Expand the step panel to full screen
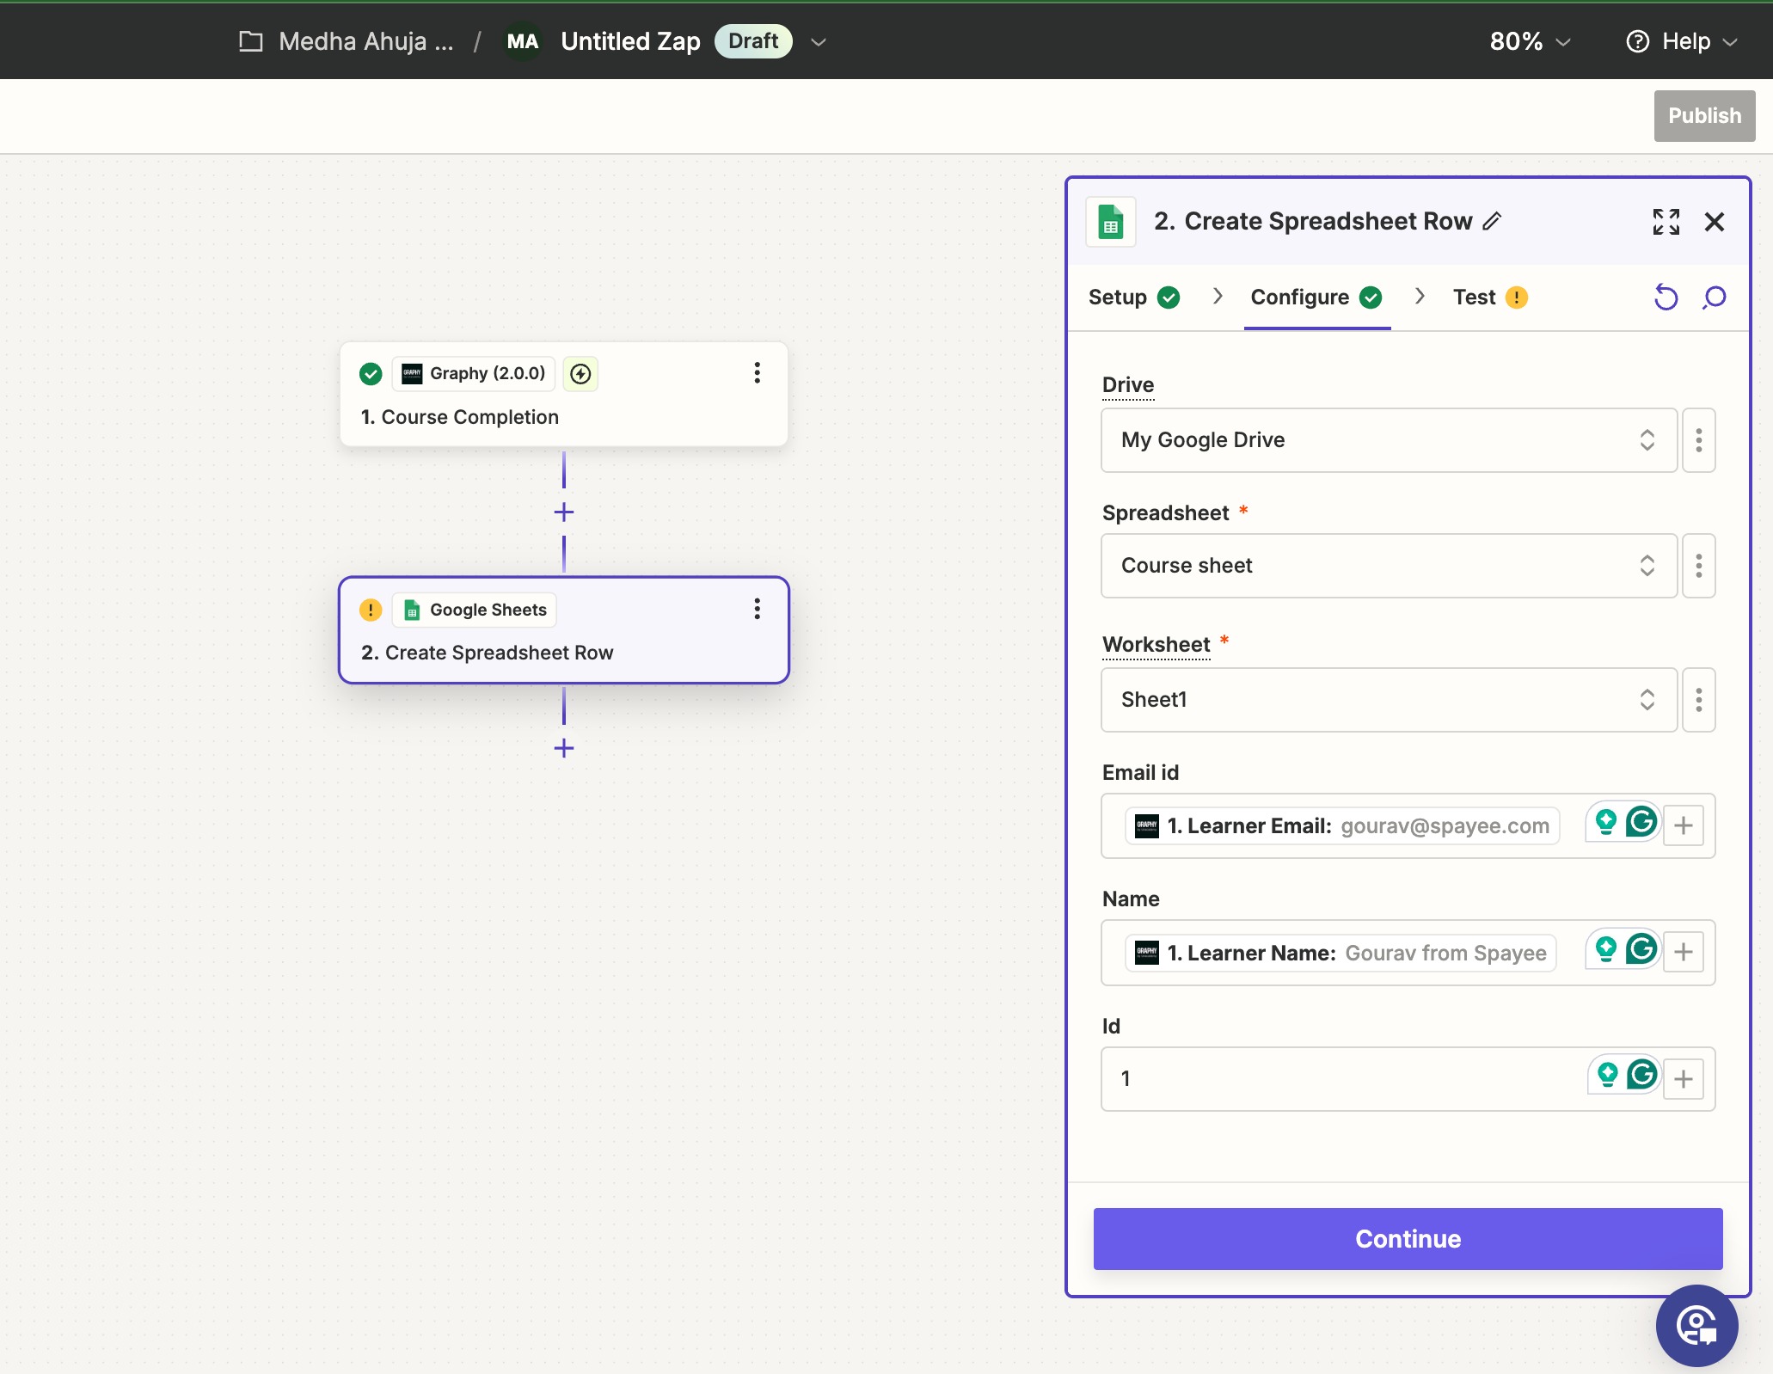 (1666, 222)
